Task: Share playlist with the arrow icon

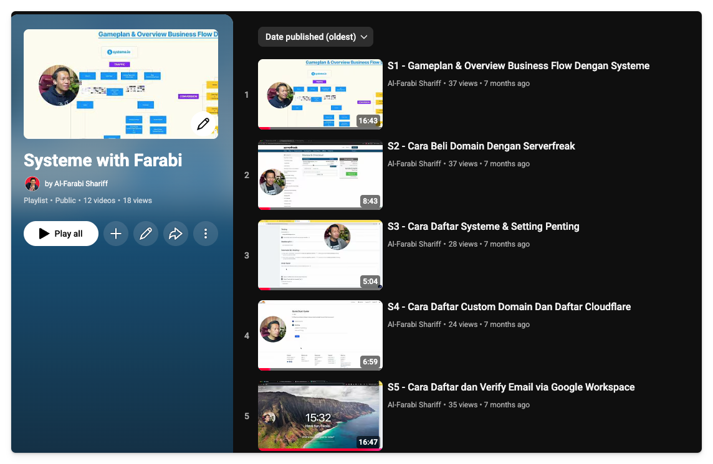Action: (x=176, y=234)
